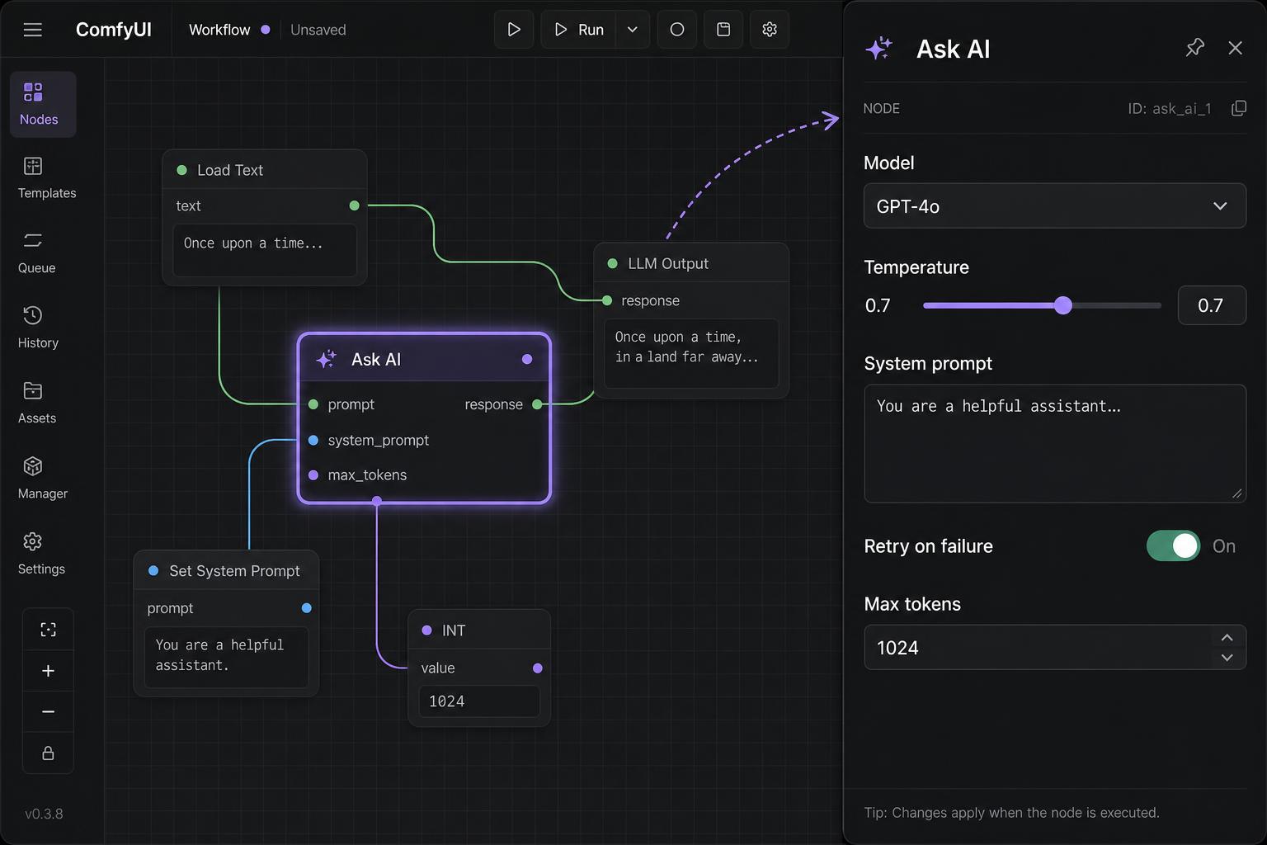Click the 'You are a helpful assistant.' node field
1267x845 pixels.
tap(226, 657)
